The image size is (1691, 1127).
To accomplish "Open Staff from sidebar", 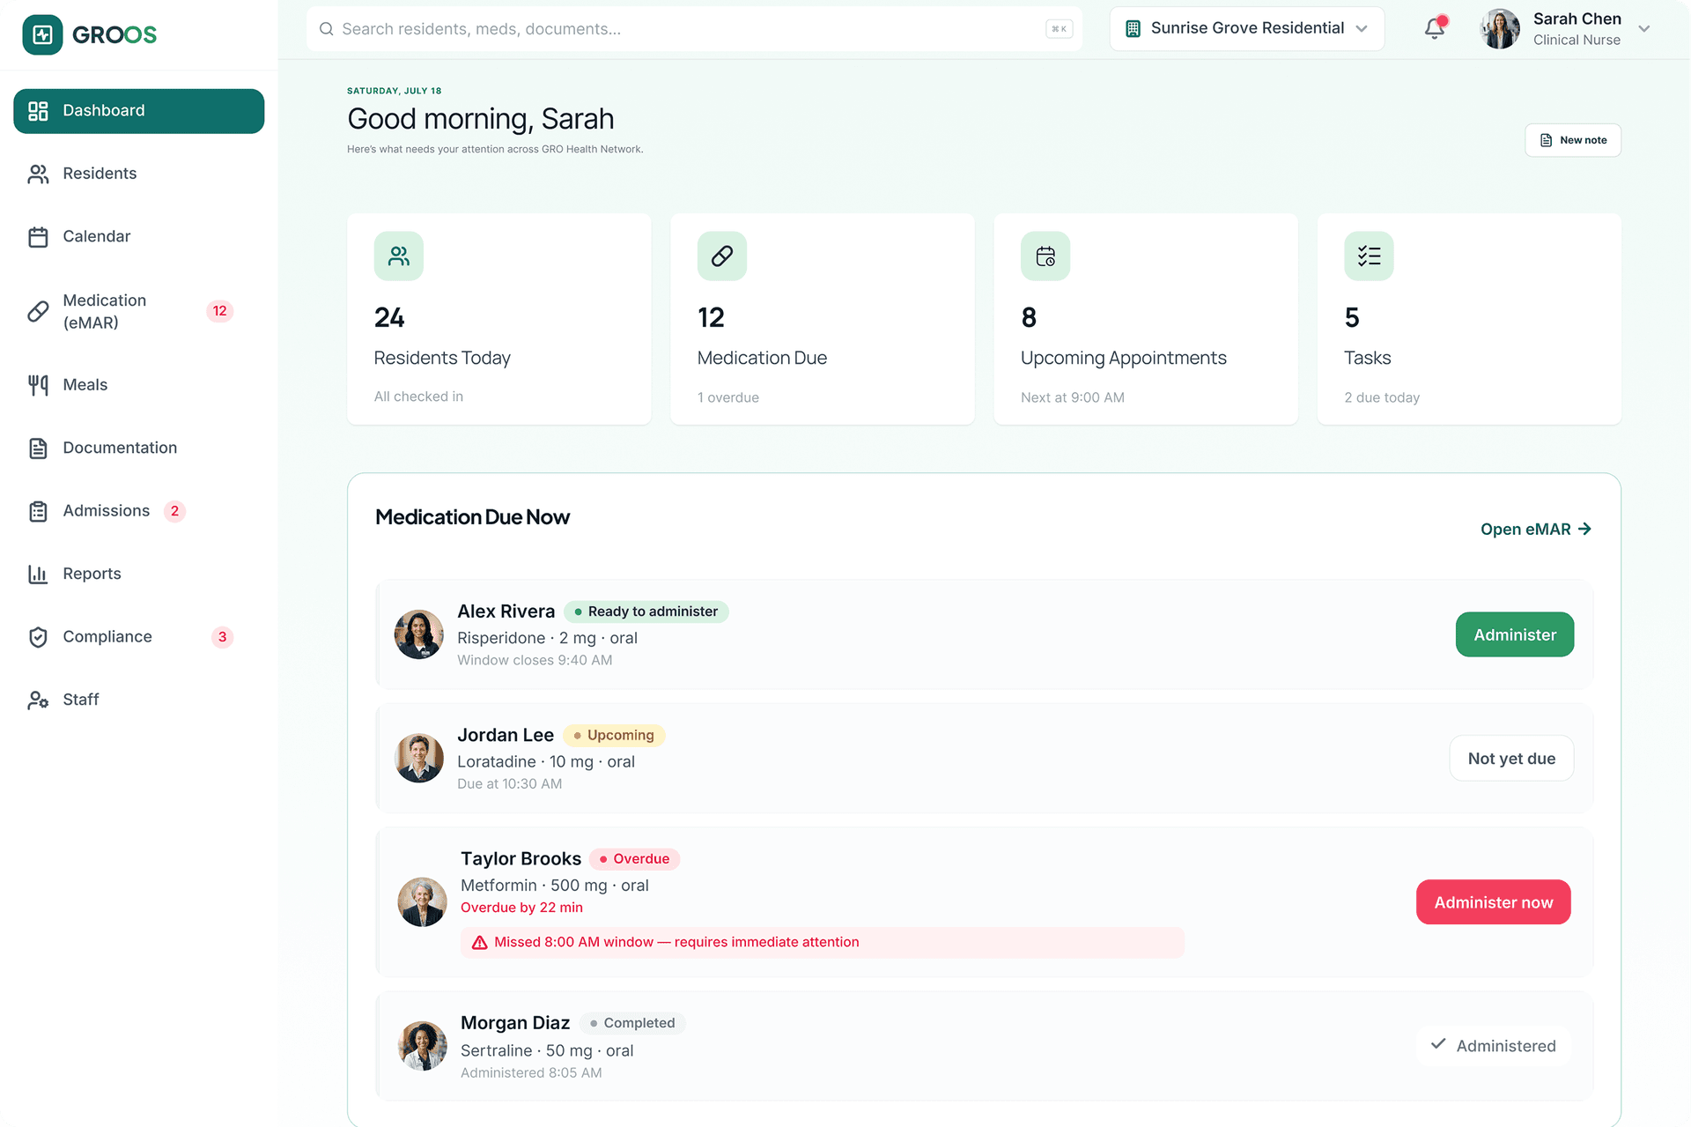I will click(139, 701).
